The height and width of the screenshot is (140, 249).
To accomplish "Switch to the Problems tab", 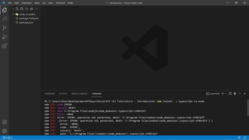I will click(50, 94).
